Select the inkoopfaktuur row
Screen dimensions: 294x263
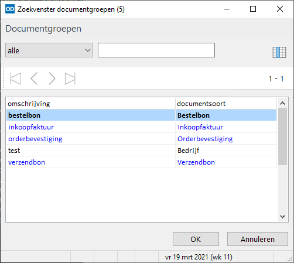[142, 127]
